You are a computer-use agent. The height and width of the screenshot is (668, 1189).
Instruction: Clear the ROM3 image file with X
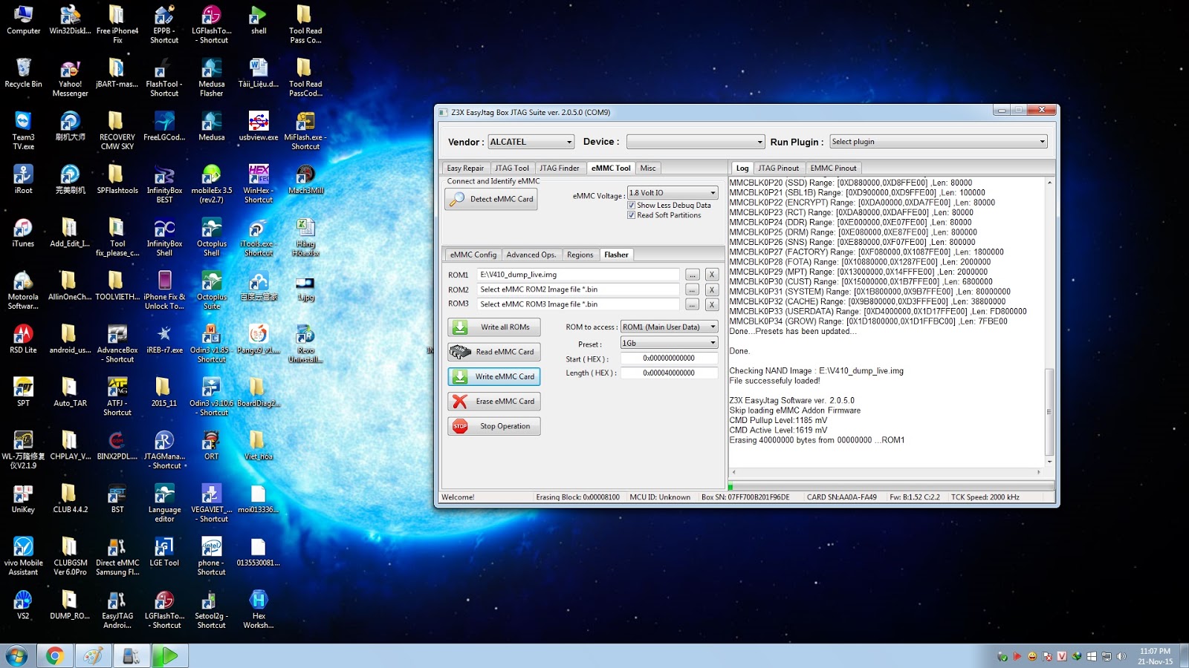click(x=712, y=304)
